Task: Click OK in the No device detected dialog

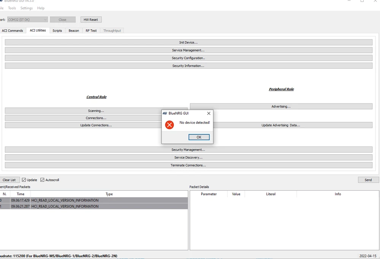Action: pos(199,137)
